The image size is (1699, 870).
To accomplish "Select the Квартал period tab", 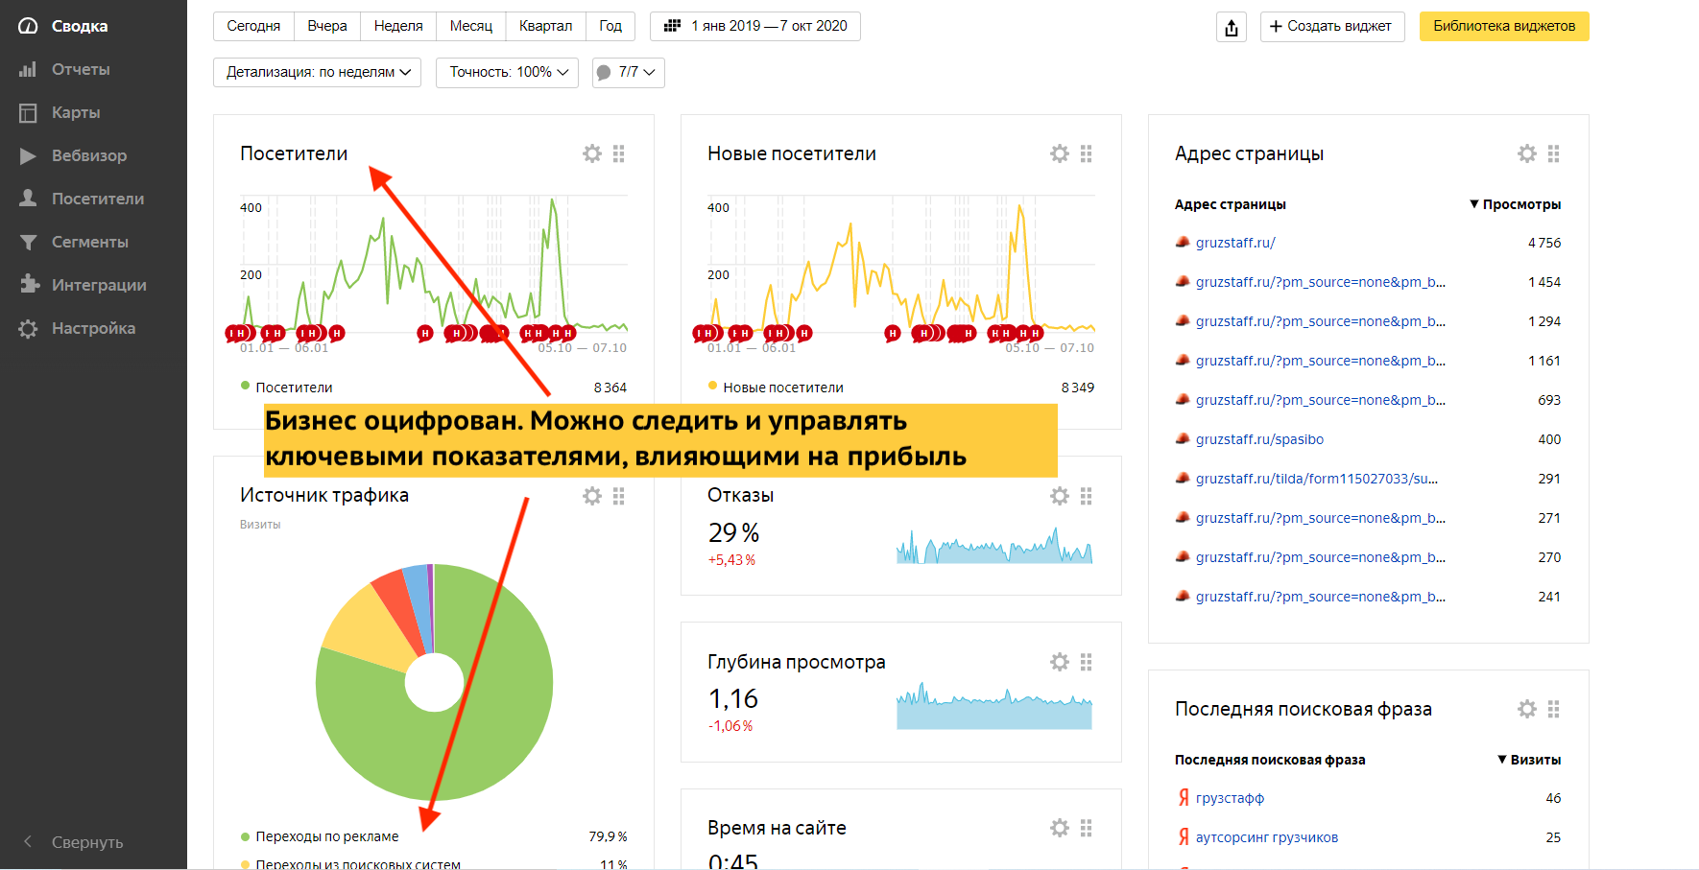I will pyautogui.click(x=545, y=26).
